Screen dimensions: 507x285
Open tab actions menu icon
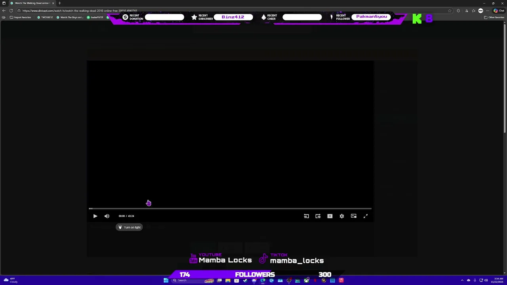4,3
